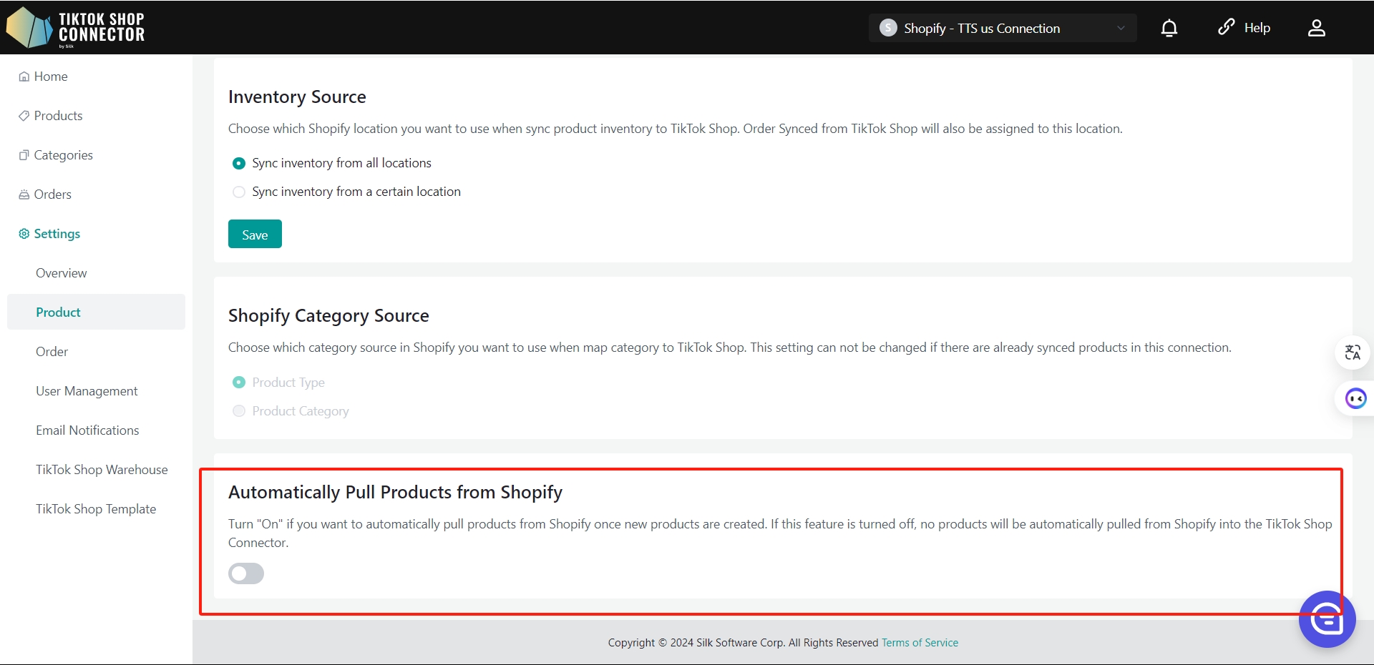Open Orders in the sidebar
The height and width of the screenshot is (665, 1374).
[53, 194]
